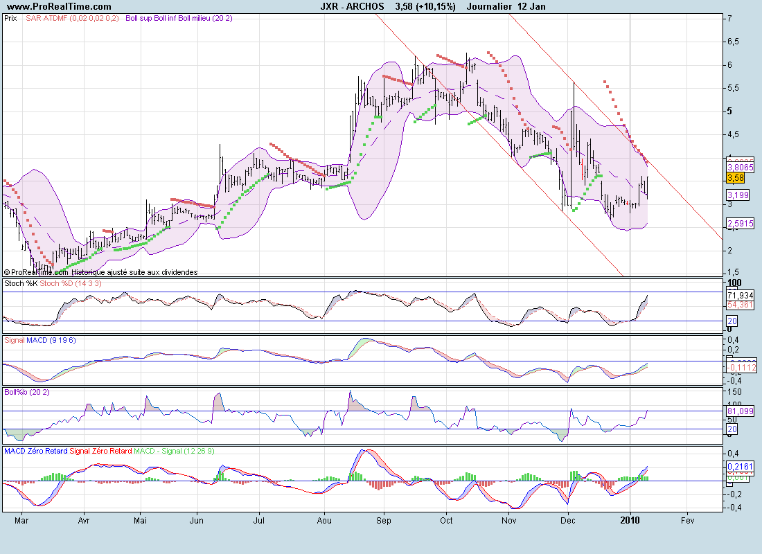Select the Signal Zéro Retard label
This screenshot has height=554, width=762.
[x=100, y=451]
